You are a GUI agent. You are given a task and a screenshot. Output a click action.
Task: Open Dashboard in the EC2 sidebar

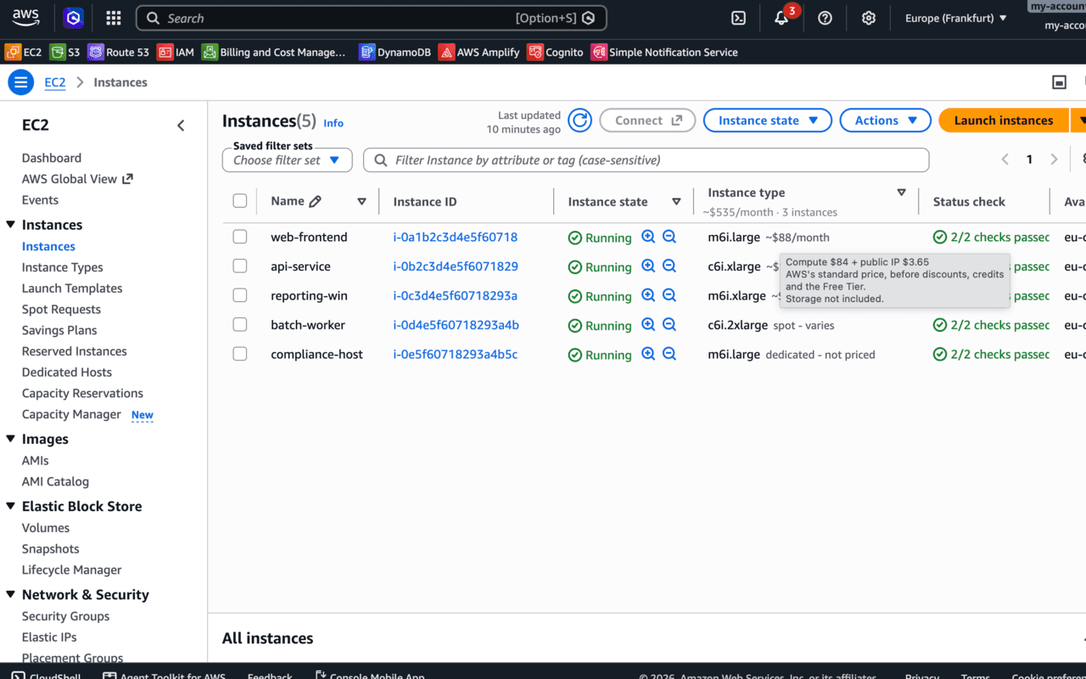tap(52, 158)
